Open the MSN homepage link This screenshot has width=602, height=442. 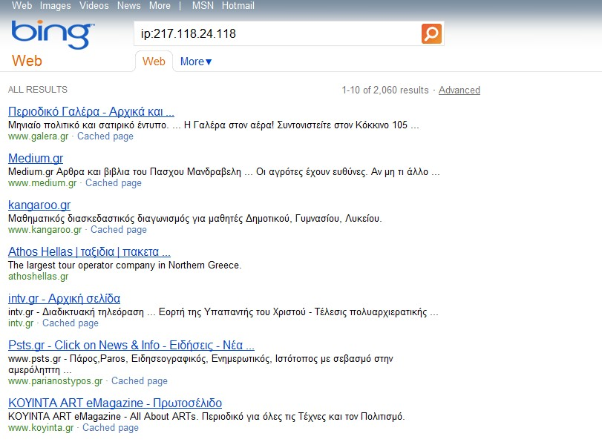point(202,5)
